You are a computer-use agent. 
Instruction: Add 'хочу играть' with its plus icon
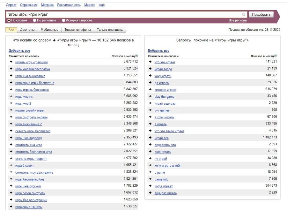point(150,76)
